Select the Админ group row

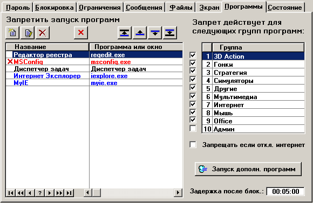coord(253,129)
